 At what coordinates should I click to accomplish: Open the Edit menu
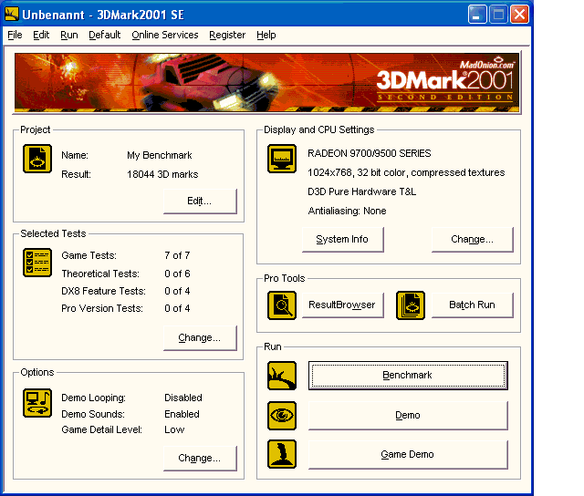[x=41, y=35]
